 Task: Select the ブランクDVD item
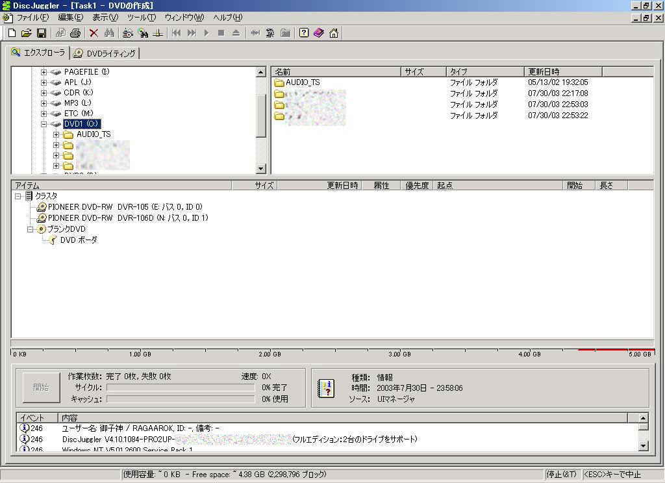click(x=66, y=229)
